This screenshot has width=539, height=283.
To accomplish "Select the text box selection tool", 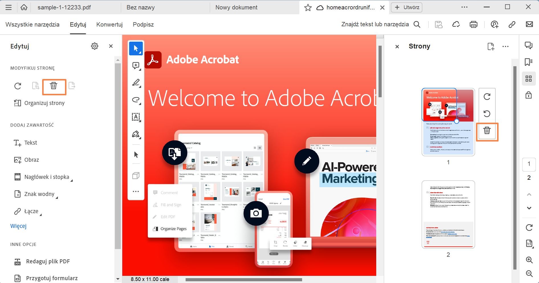I will pos(136,117).
